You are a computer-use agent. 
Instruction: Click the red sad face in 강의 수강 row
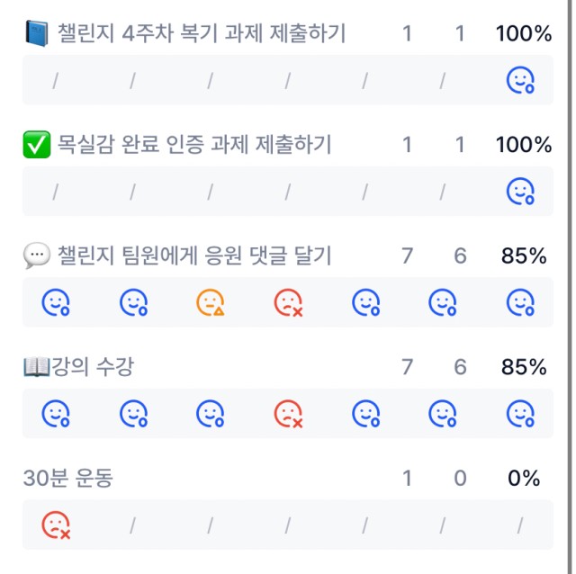click(x=288, y=414)
